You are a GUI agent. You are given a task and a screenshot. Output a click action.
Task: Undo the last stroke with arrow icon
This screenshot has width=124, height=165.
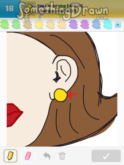[47, 156]
